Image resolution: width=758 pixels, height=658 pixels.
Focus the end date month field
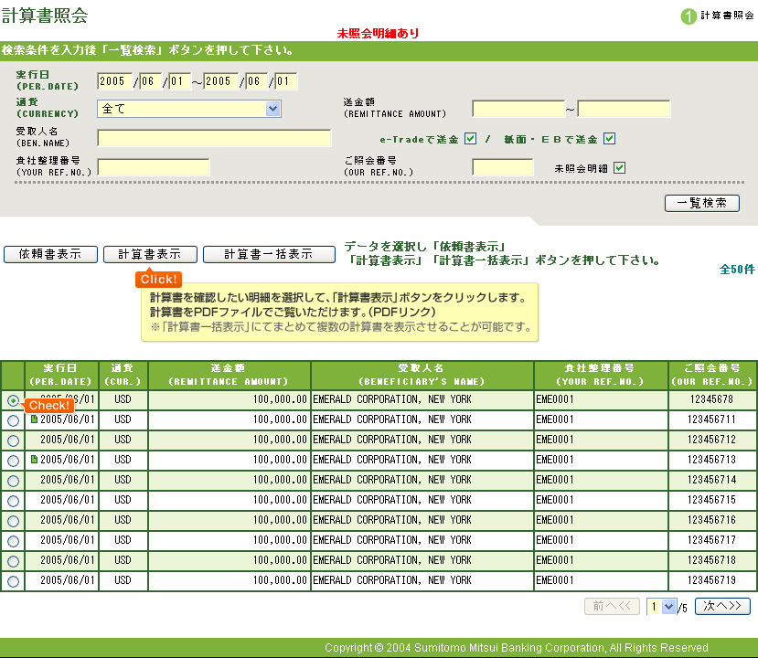click(x=257, y=81)
